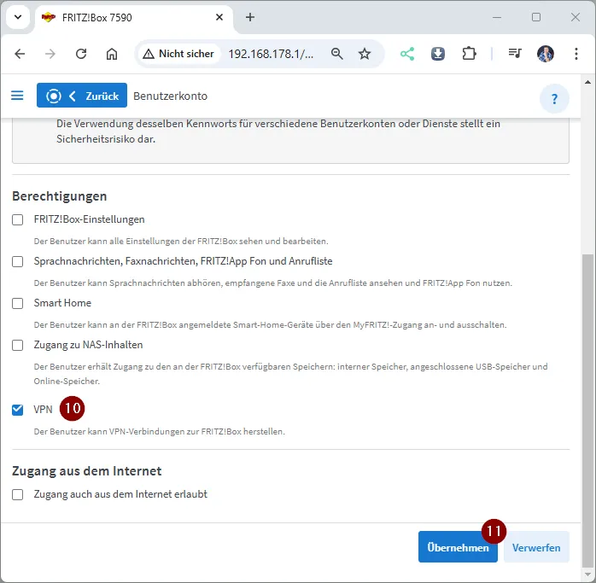Open the browser extensions puzzle icon

[x=469, y=54]
